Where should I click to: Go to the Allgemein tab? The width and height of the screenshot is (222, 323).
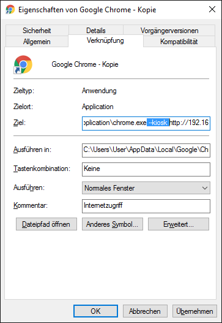pyautogui.click(x=37, y=42)
